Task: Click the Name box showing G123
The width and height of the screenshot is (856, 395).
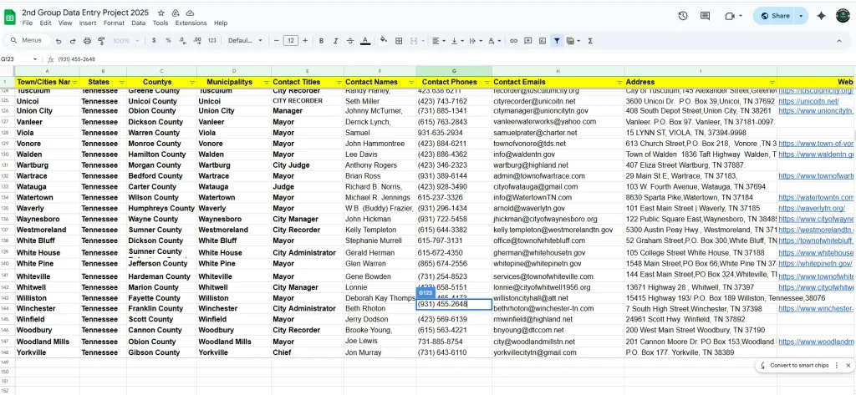Action: coord(17,59)
